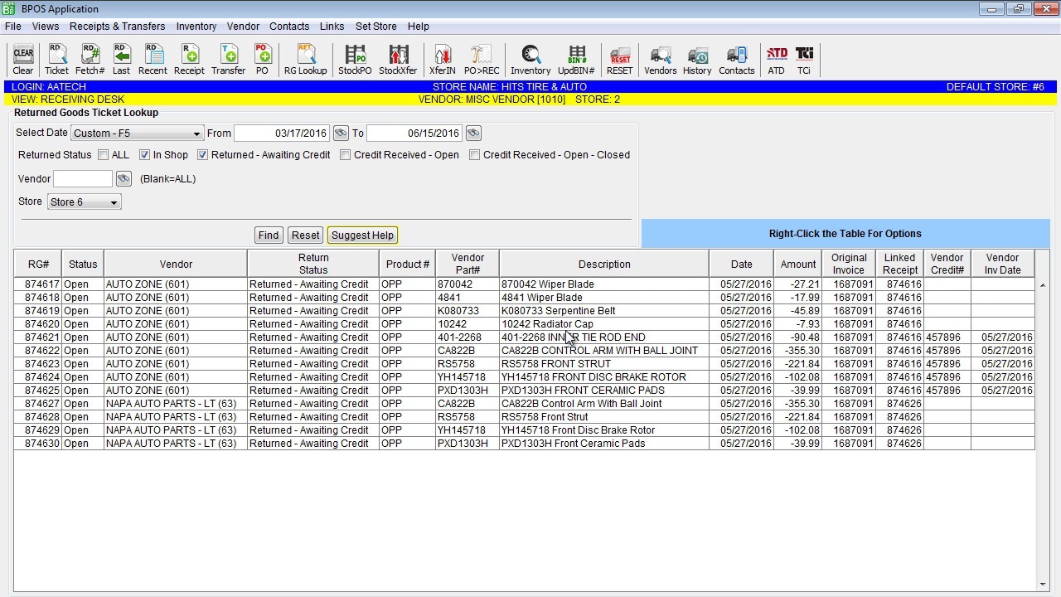
Task: Sort table by Amount column header
Action: (798, 265)
